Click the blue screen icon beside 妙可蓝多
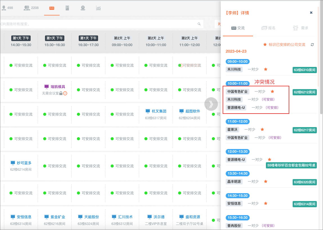Screen dimensions: 323x230 coord(13,163)
